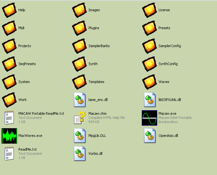Click the 'Templates' folder name
217x175 pixels.
tap(96, 82)
